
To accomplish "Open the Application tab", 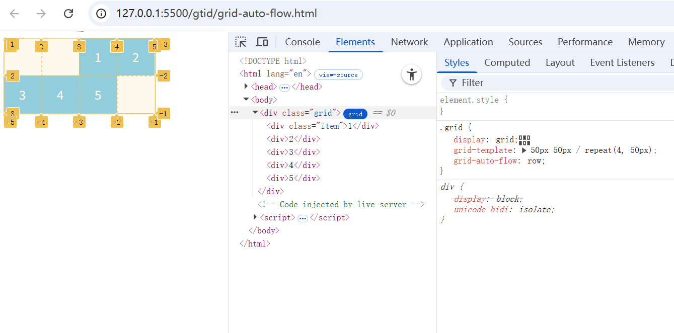I will (468, 42).
